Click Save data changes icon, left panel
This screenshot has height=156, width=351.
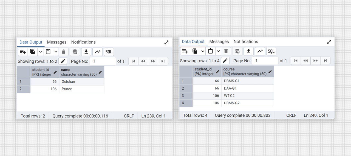point(75,52)
